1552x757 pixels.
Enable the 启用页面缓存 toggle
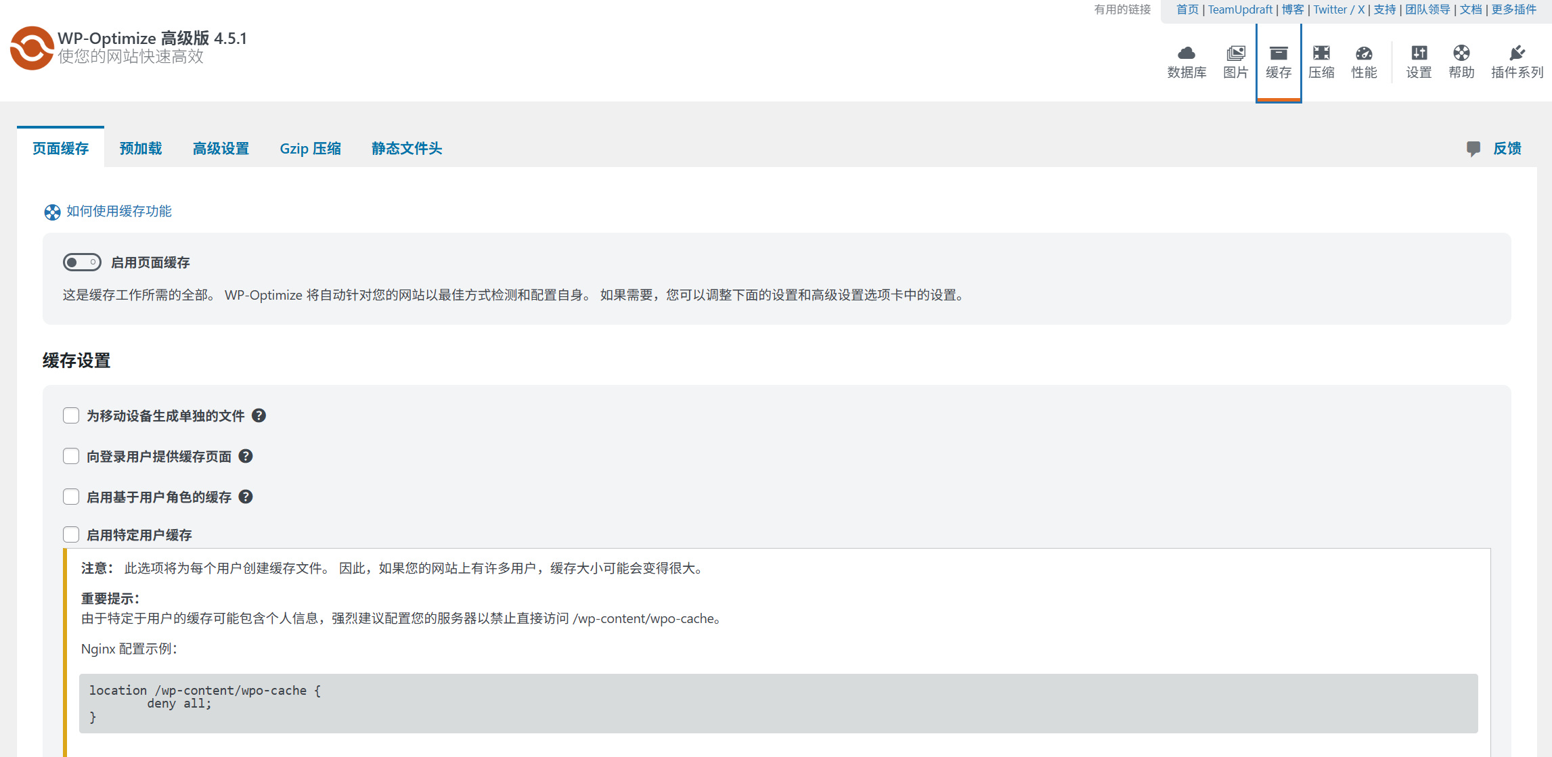coord(82,262)
